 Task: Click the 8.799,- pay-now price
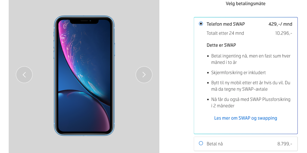285,144
